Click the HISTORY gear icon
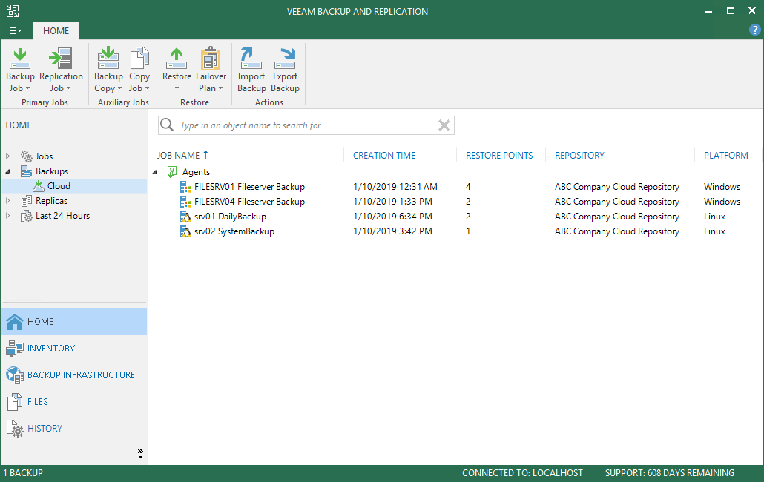The height and width of the screenshot is (482, 764). click(x=15, y=429)
